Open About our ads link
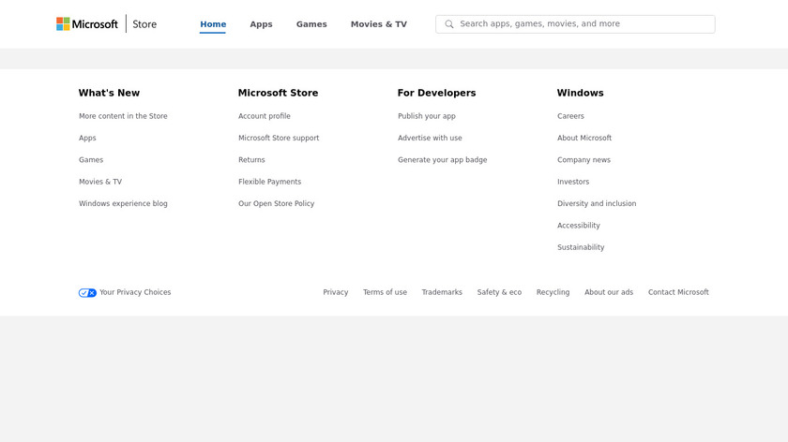Image resolution: width=788 pixels, height=442 pixels. pos(609,292)
